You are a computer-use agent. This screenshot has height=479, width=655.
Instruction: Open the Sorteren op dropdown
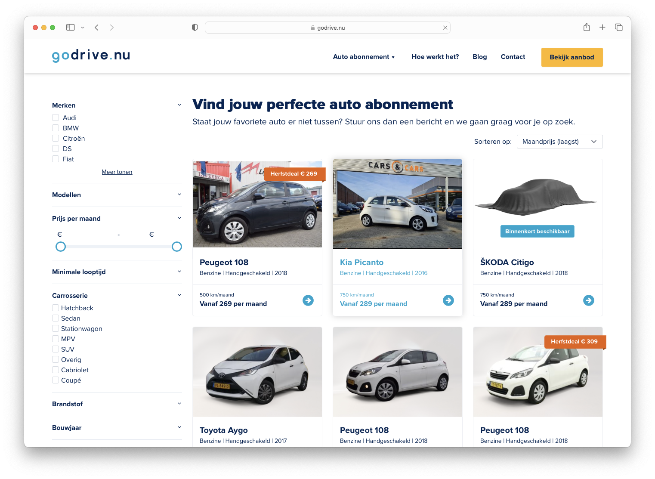pyautogui.click(x=559, y=142)
